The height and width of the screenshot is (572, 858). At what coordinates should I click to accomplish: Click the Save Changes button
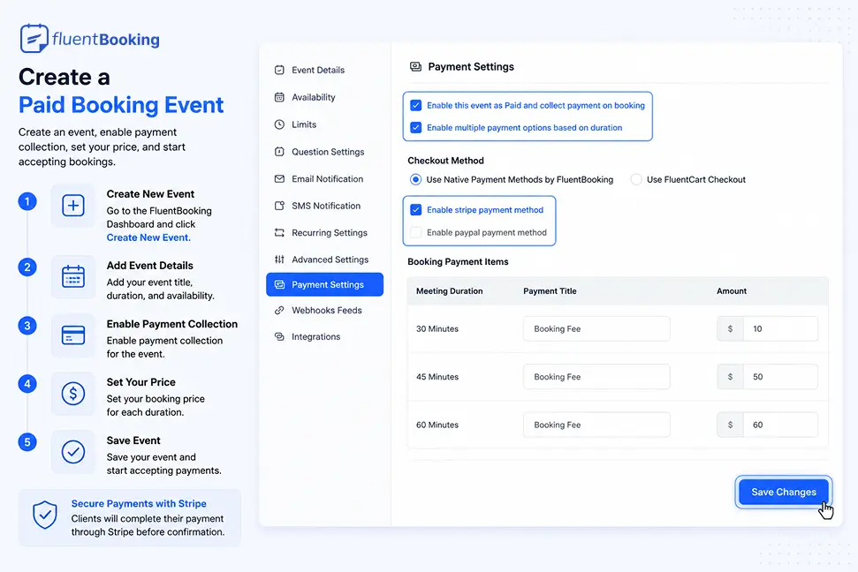[784, 493]
